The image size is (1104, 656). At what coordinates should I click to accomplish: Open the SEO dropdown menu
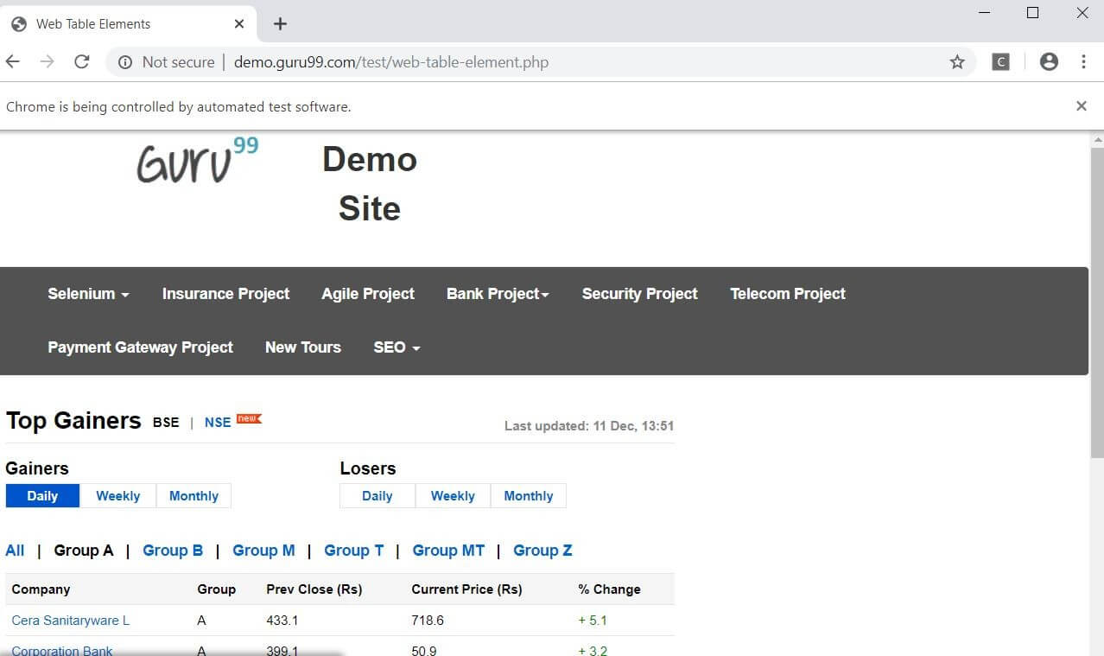click(397, 347)
